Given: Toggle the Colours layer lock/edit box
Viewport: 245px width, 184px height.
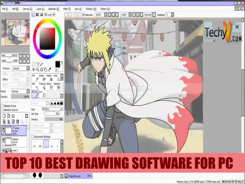Looking at the screenshot, I should point(3,144).
